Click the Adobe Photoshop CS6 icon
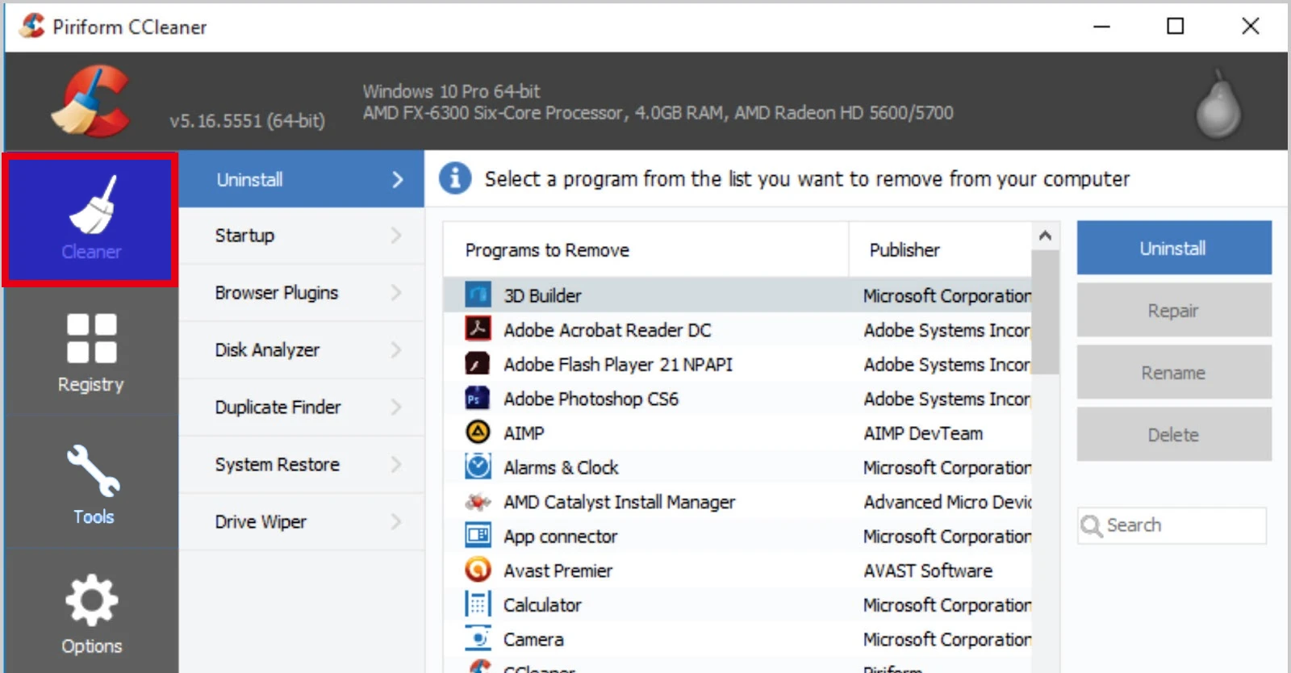This screenshot has width=1291, height=673. pos(478,399)
